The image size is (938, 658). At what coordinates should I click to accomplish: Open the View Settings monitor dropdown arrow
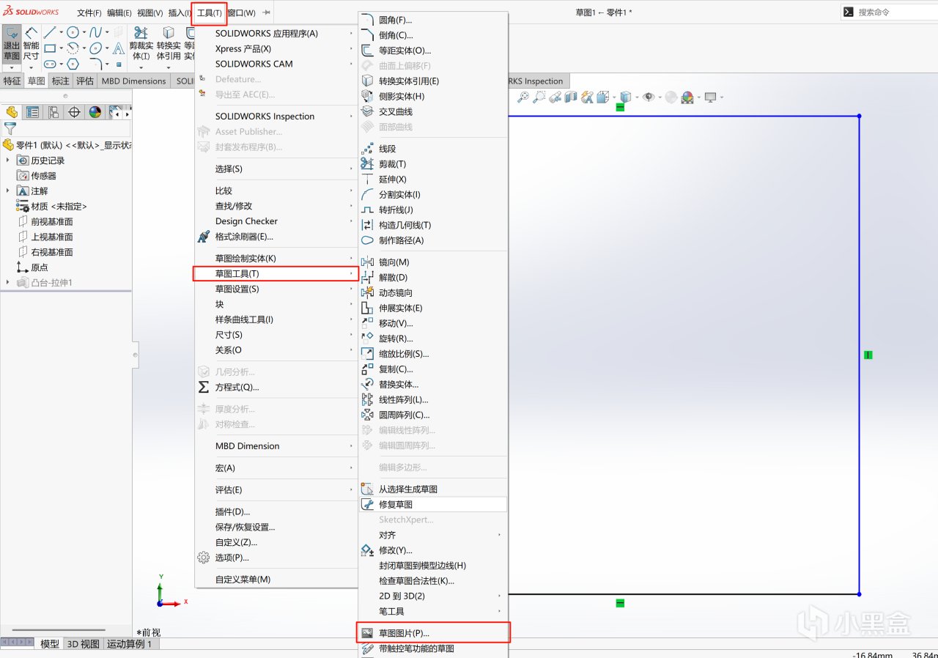coord(722,97)
